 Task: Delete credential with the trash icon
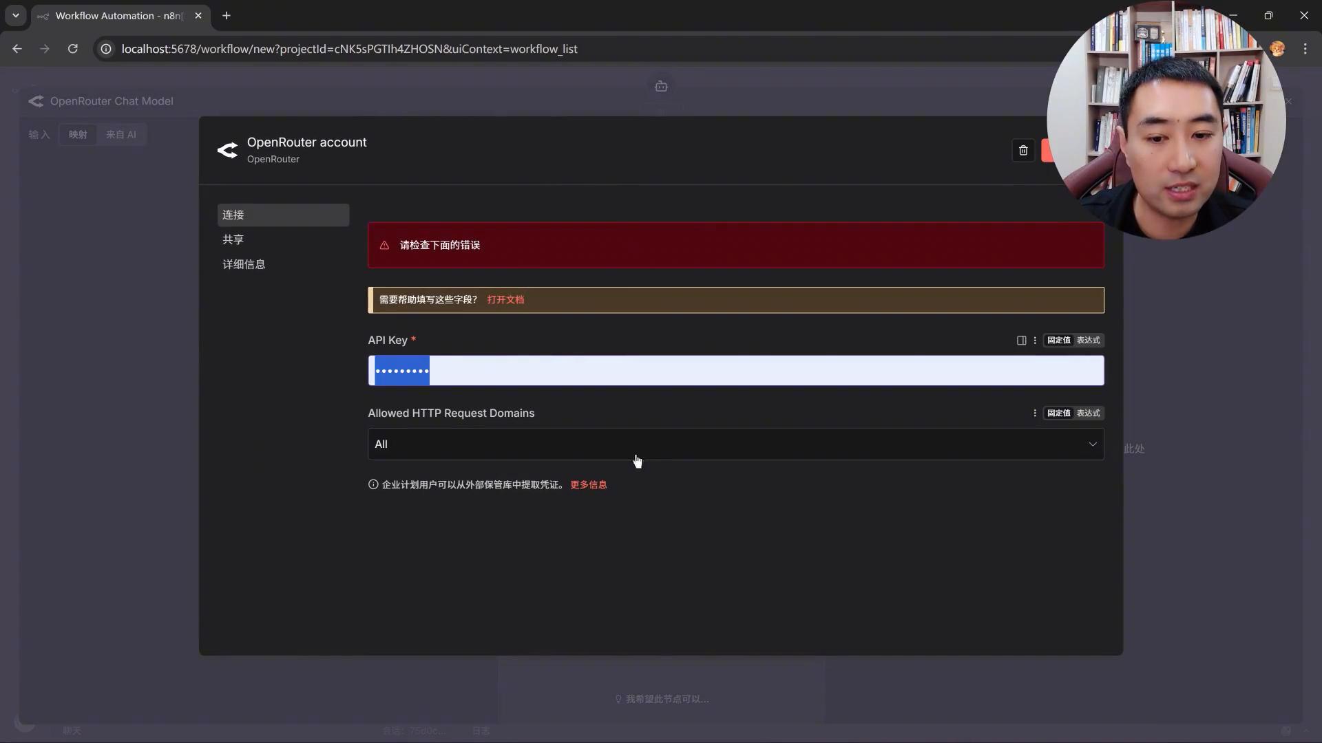coord(1023,151)
